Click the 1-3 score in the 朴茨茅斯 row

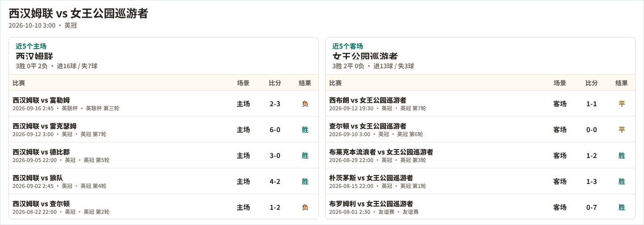[592, 182]
